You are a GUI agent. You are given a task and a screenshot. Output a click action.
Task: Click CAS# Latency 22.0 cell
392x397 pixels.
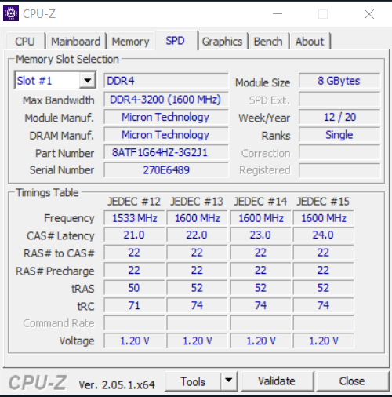[x=197, y=235]
